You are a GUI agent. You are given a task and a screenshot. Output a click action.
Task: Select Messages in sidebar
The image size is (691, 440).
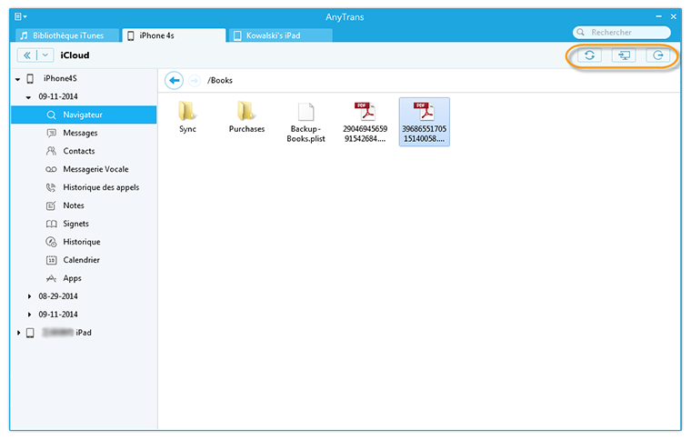coord(84,133)
